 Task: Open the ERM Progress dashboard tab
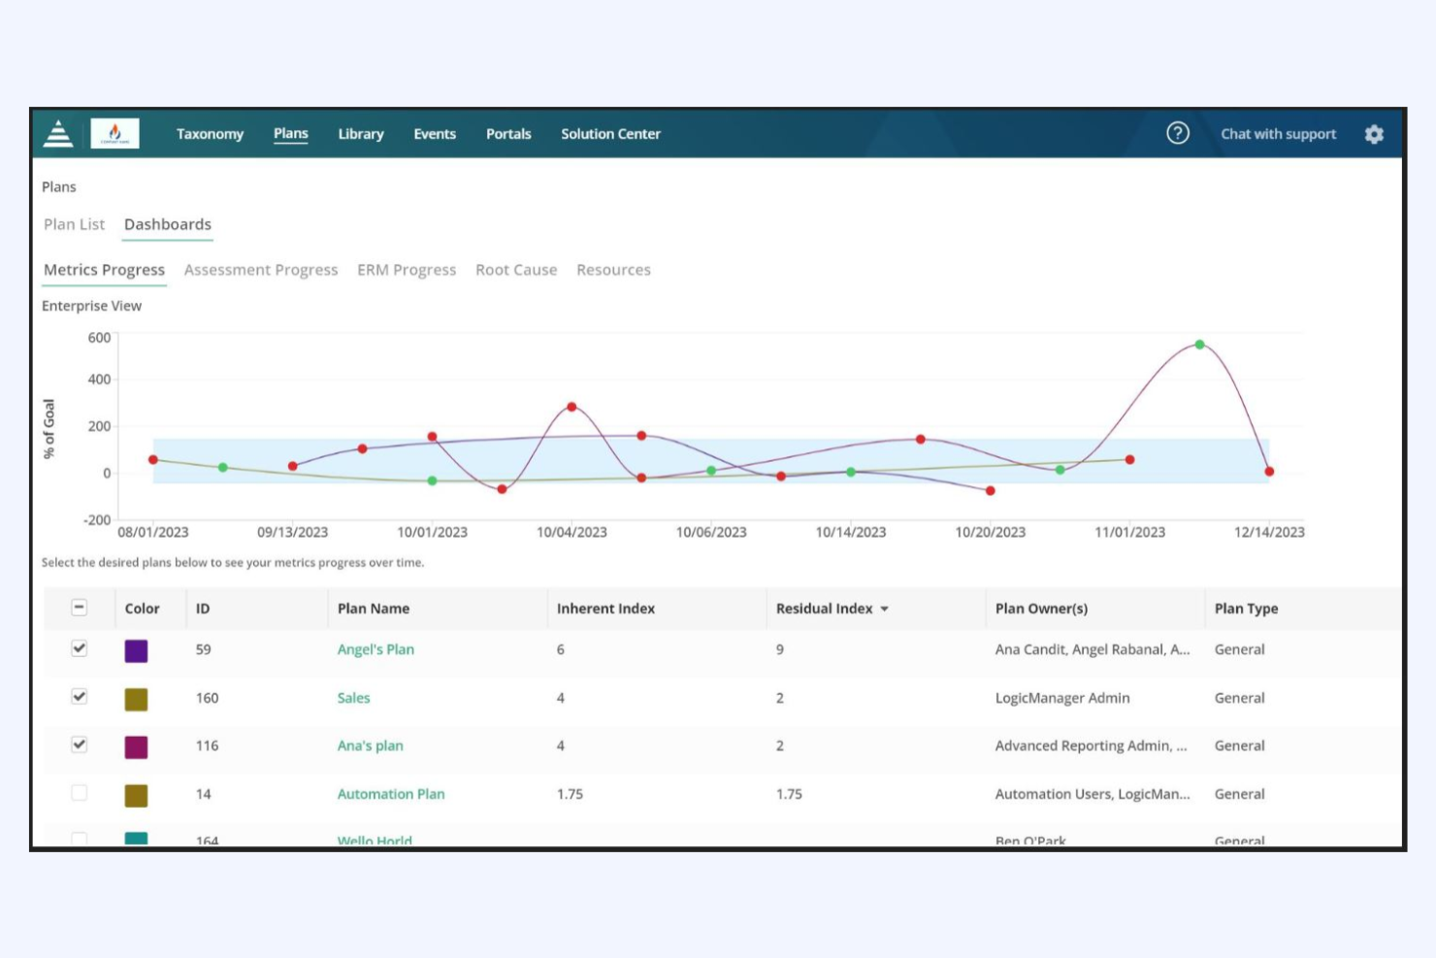tap(407, 270)
